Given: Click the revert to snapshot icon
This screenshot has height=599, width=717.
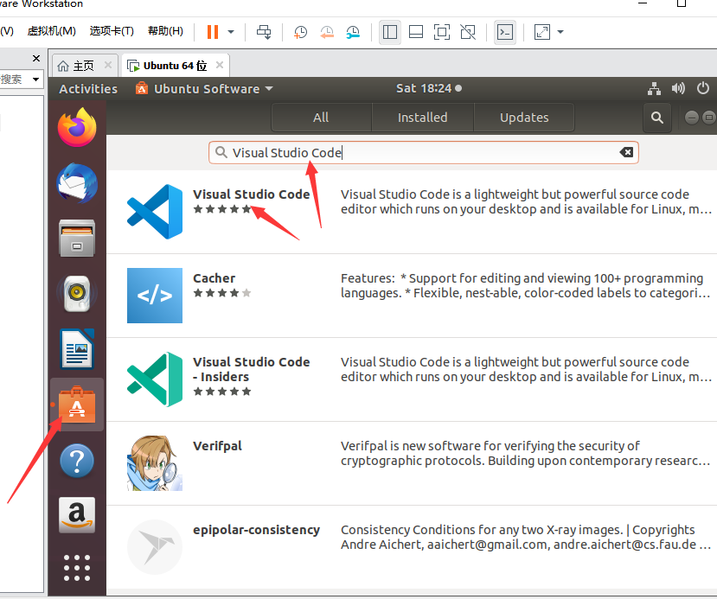Looking at the screenshot, I should 327,32.
